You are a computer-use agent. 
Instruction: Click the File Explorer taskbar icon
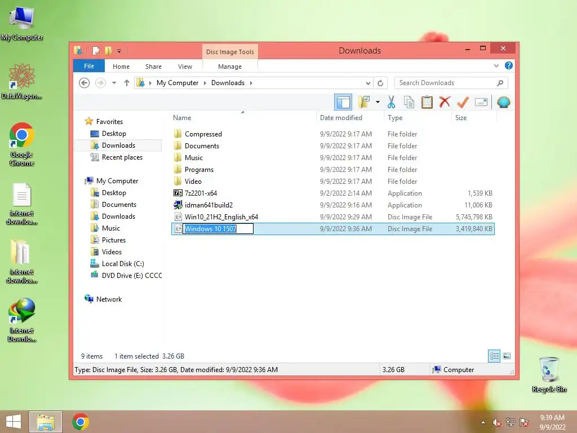tap(46, 422)
